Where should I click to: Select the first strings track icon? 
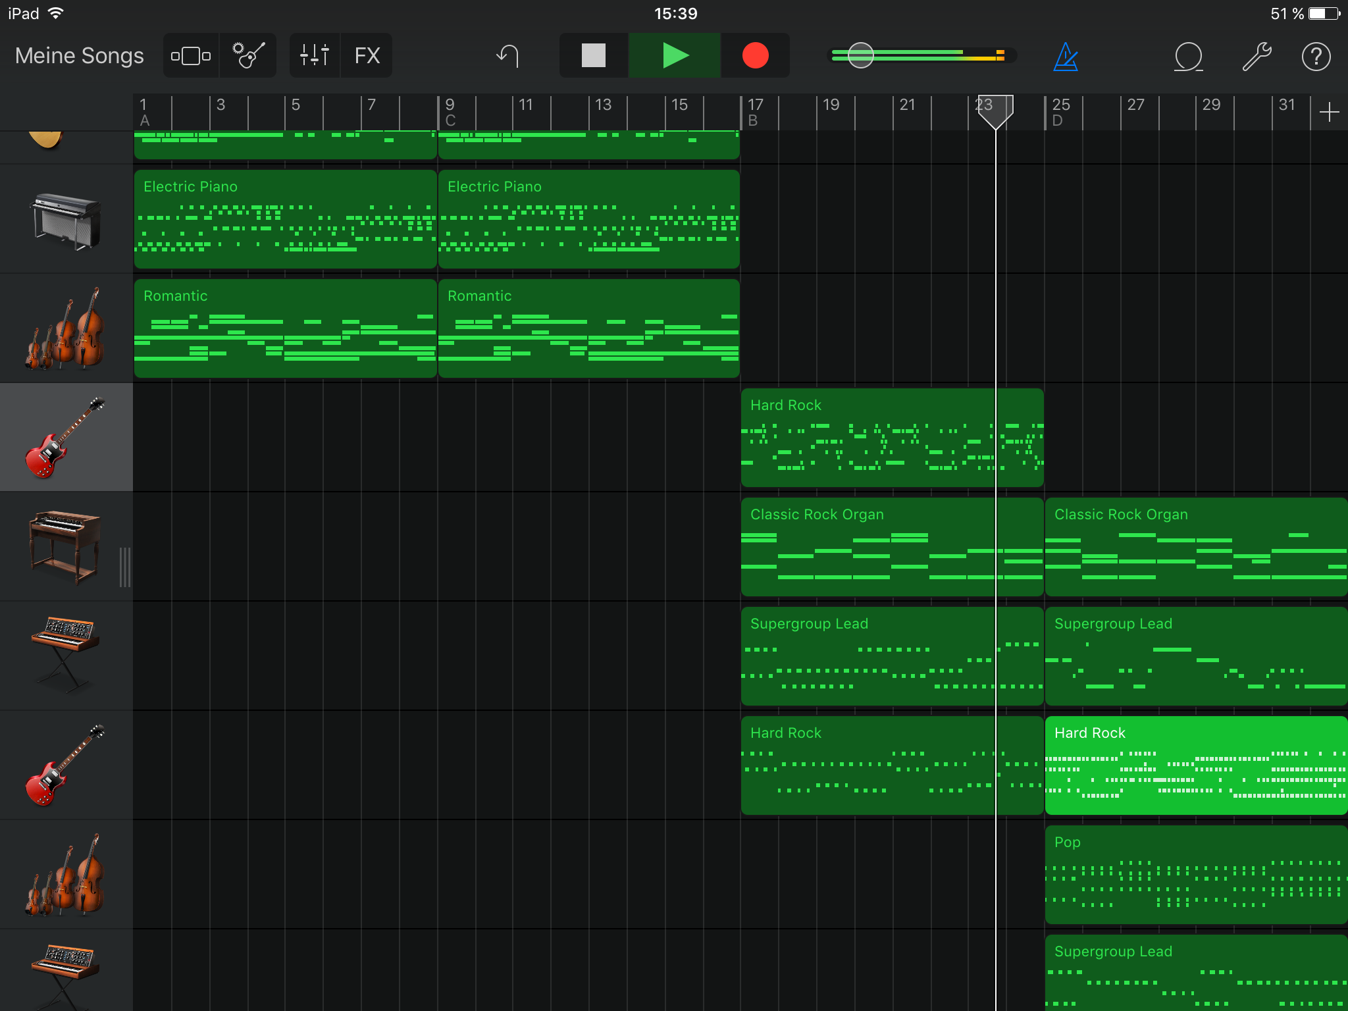(x=66, y=328)
